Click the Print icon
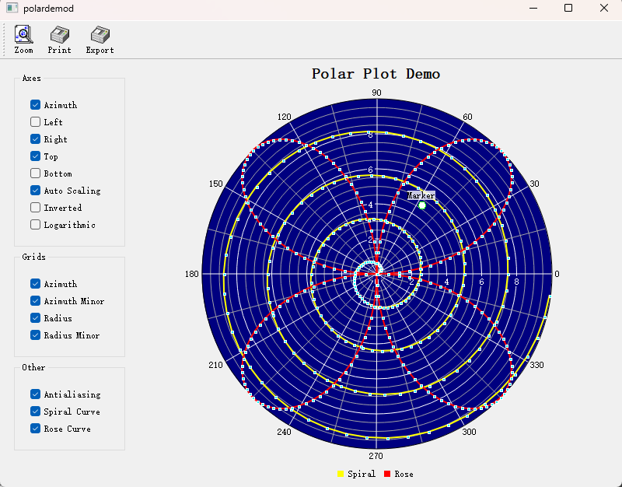The image size is (622, 487). click(x=59, y=37)
